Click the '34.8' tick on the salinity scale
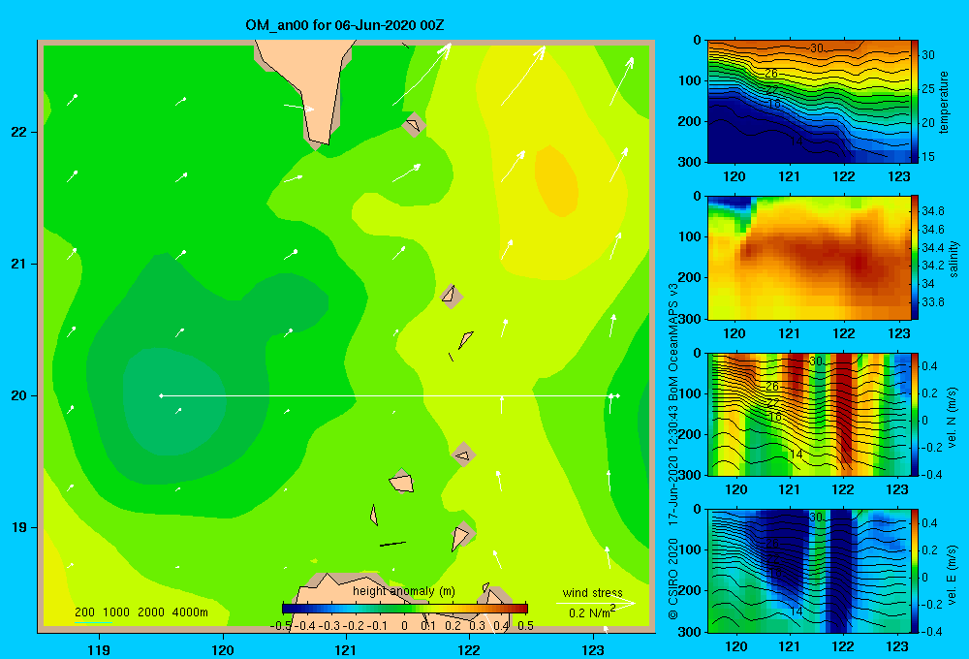Image resolution: width=969 pixels, height=659 pixels. coord(932,211)
